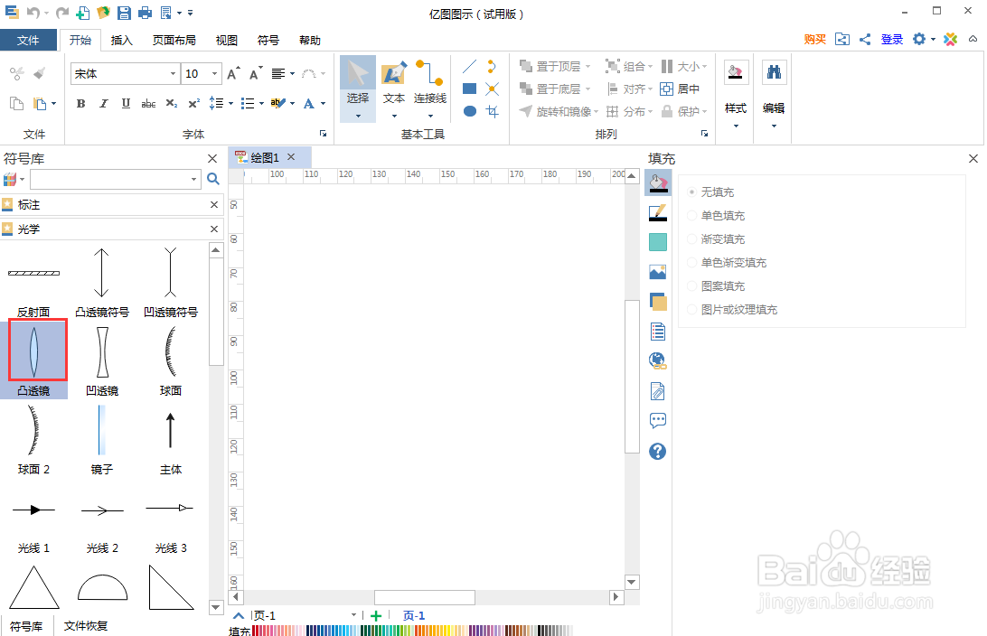The height and width of the screenshot is (636, 987).
Task: Click the 购买 buy link
Action: pyautogui.click(x=814, y=39)
